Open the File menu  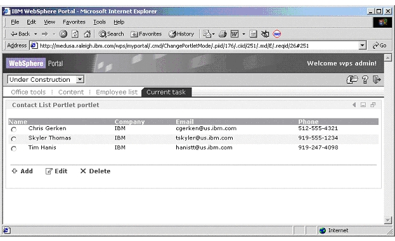(x=15, y=22)
